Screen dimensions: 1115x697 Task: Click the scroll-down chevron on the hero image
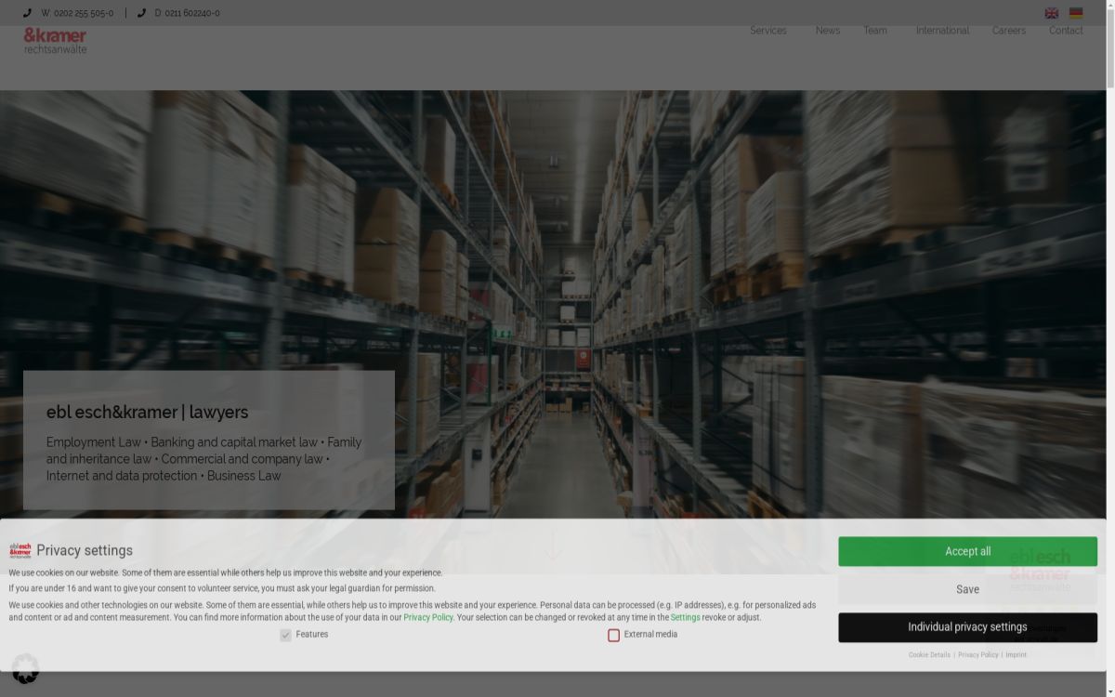pos(553,548)
